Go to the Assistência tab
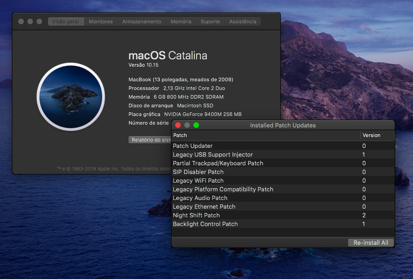The image size is (413, 279). (242, 21)
